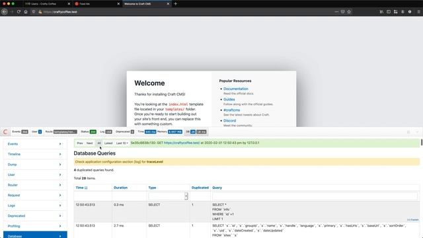
Task: Click the padlock site security icon
Action: (40, 12)
